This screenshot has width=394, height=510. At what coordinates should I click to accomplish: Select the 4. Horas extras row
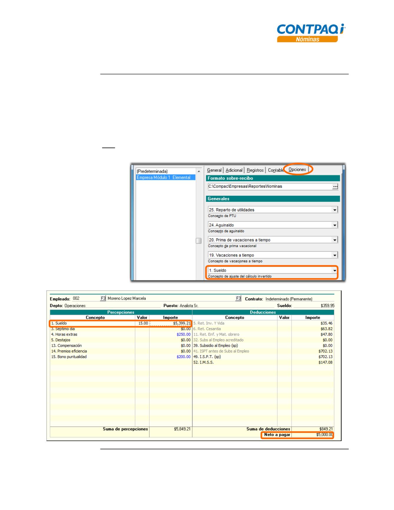(x=121, y=334)
